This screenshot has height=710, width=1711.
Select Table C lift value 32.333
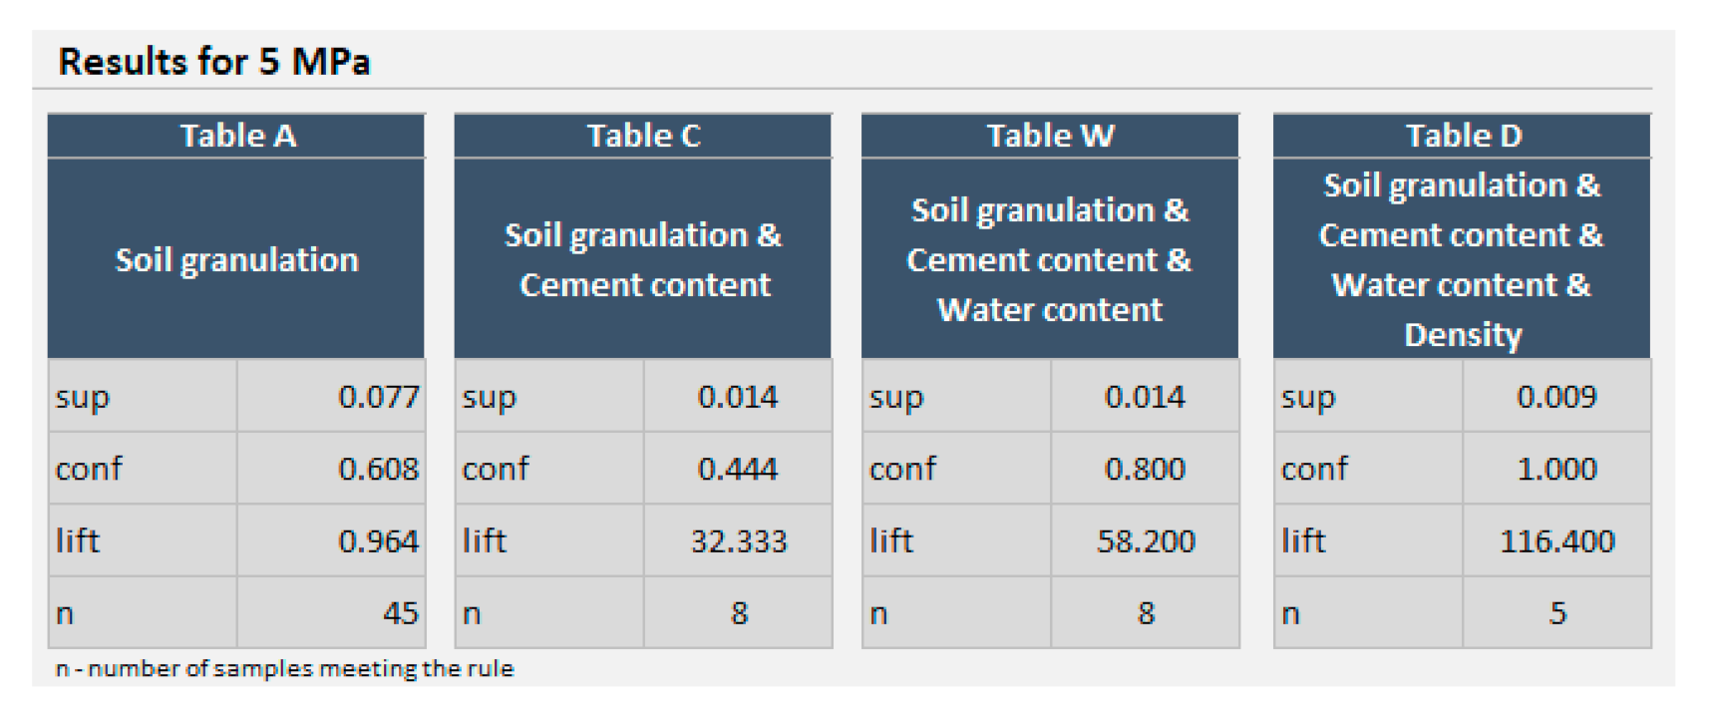[738, 540]
